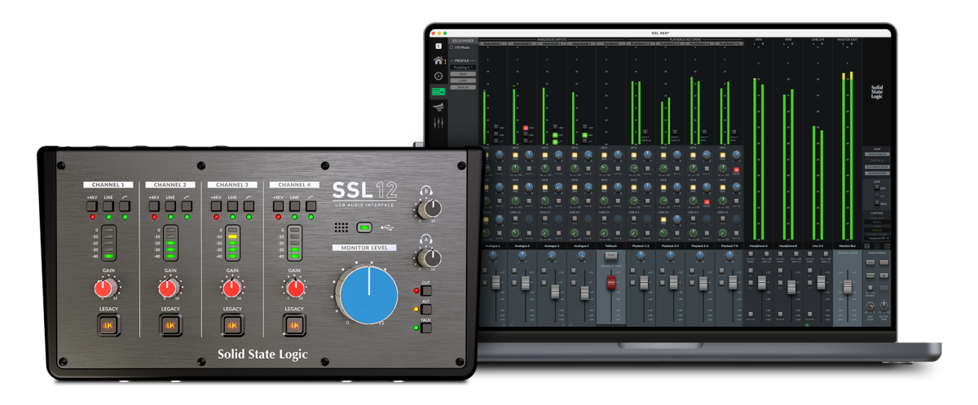Click the Channel 1 4K Legacy hardware button
Viewport: 978px width, 405px height.
(108, 327)
